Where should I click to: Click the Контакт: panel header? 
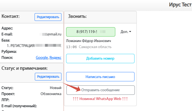(11, 16)
